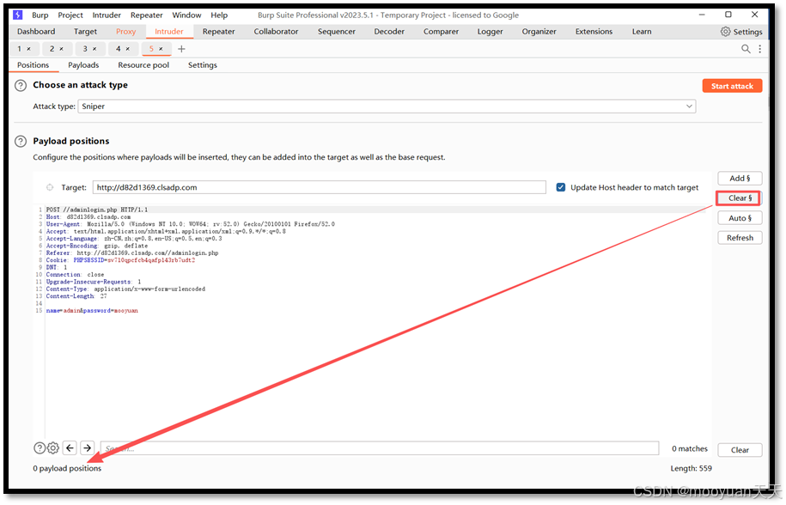Click the Start attack button
The height and width of the screenshot is (505, 786).
click(x=733, y=86)
